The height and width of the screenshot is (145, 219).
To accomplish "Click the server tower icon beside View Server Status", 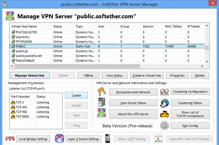I will (102, 102).
